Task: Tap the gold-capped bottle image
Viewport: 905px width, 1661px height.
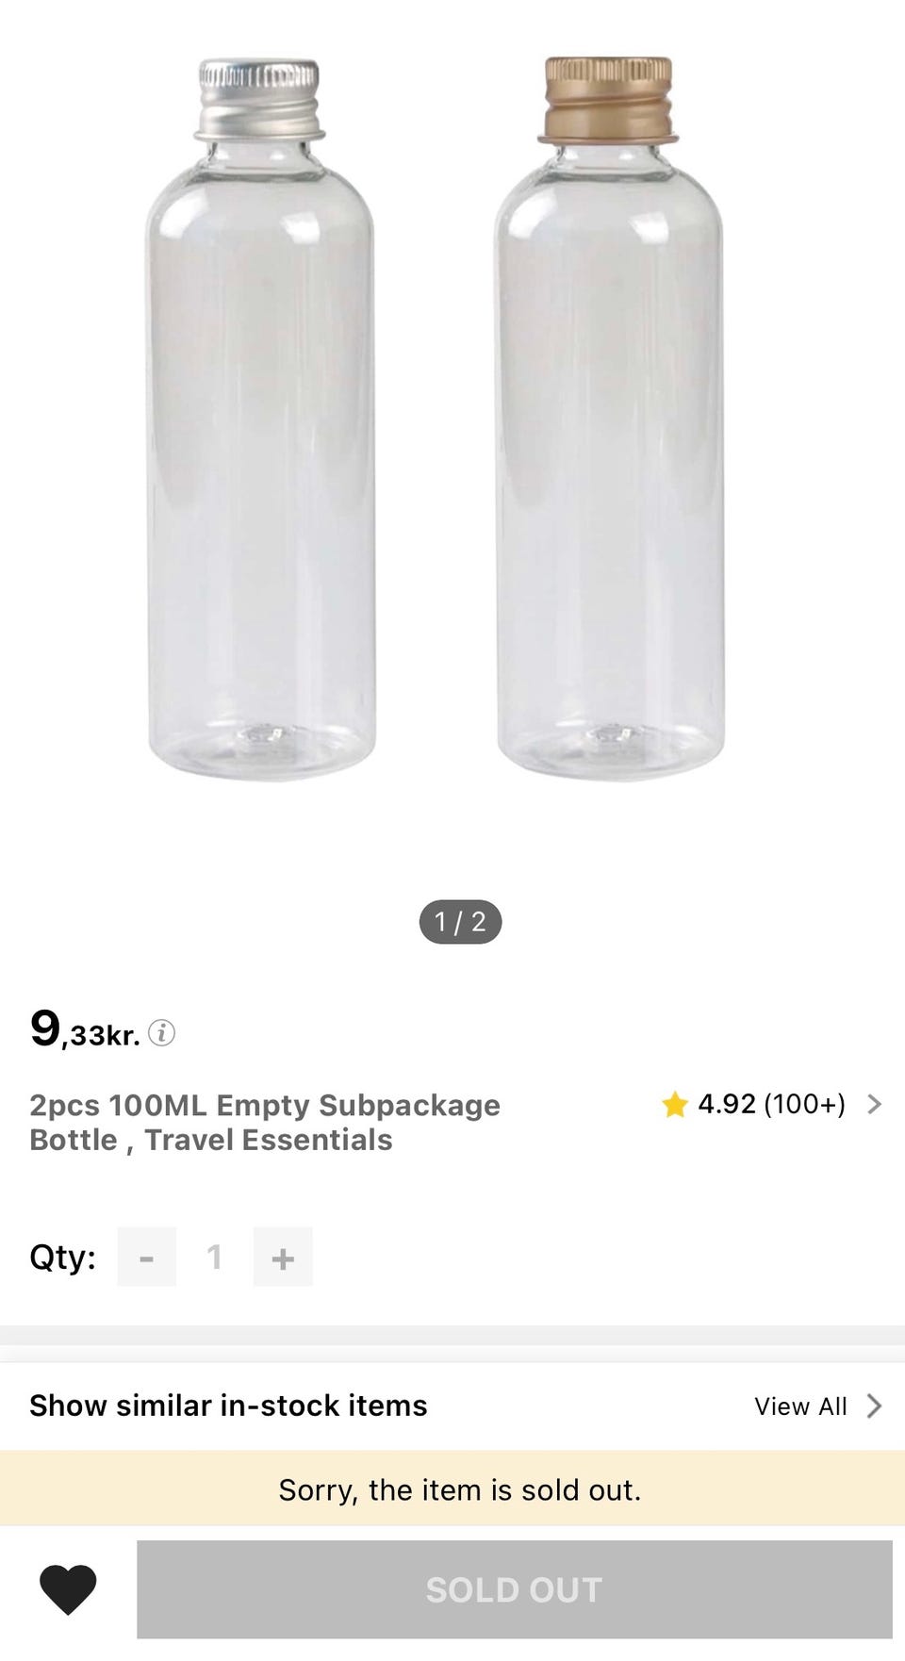Action: click(609, 419)
